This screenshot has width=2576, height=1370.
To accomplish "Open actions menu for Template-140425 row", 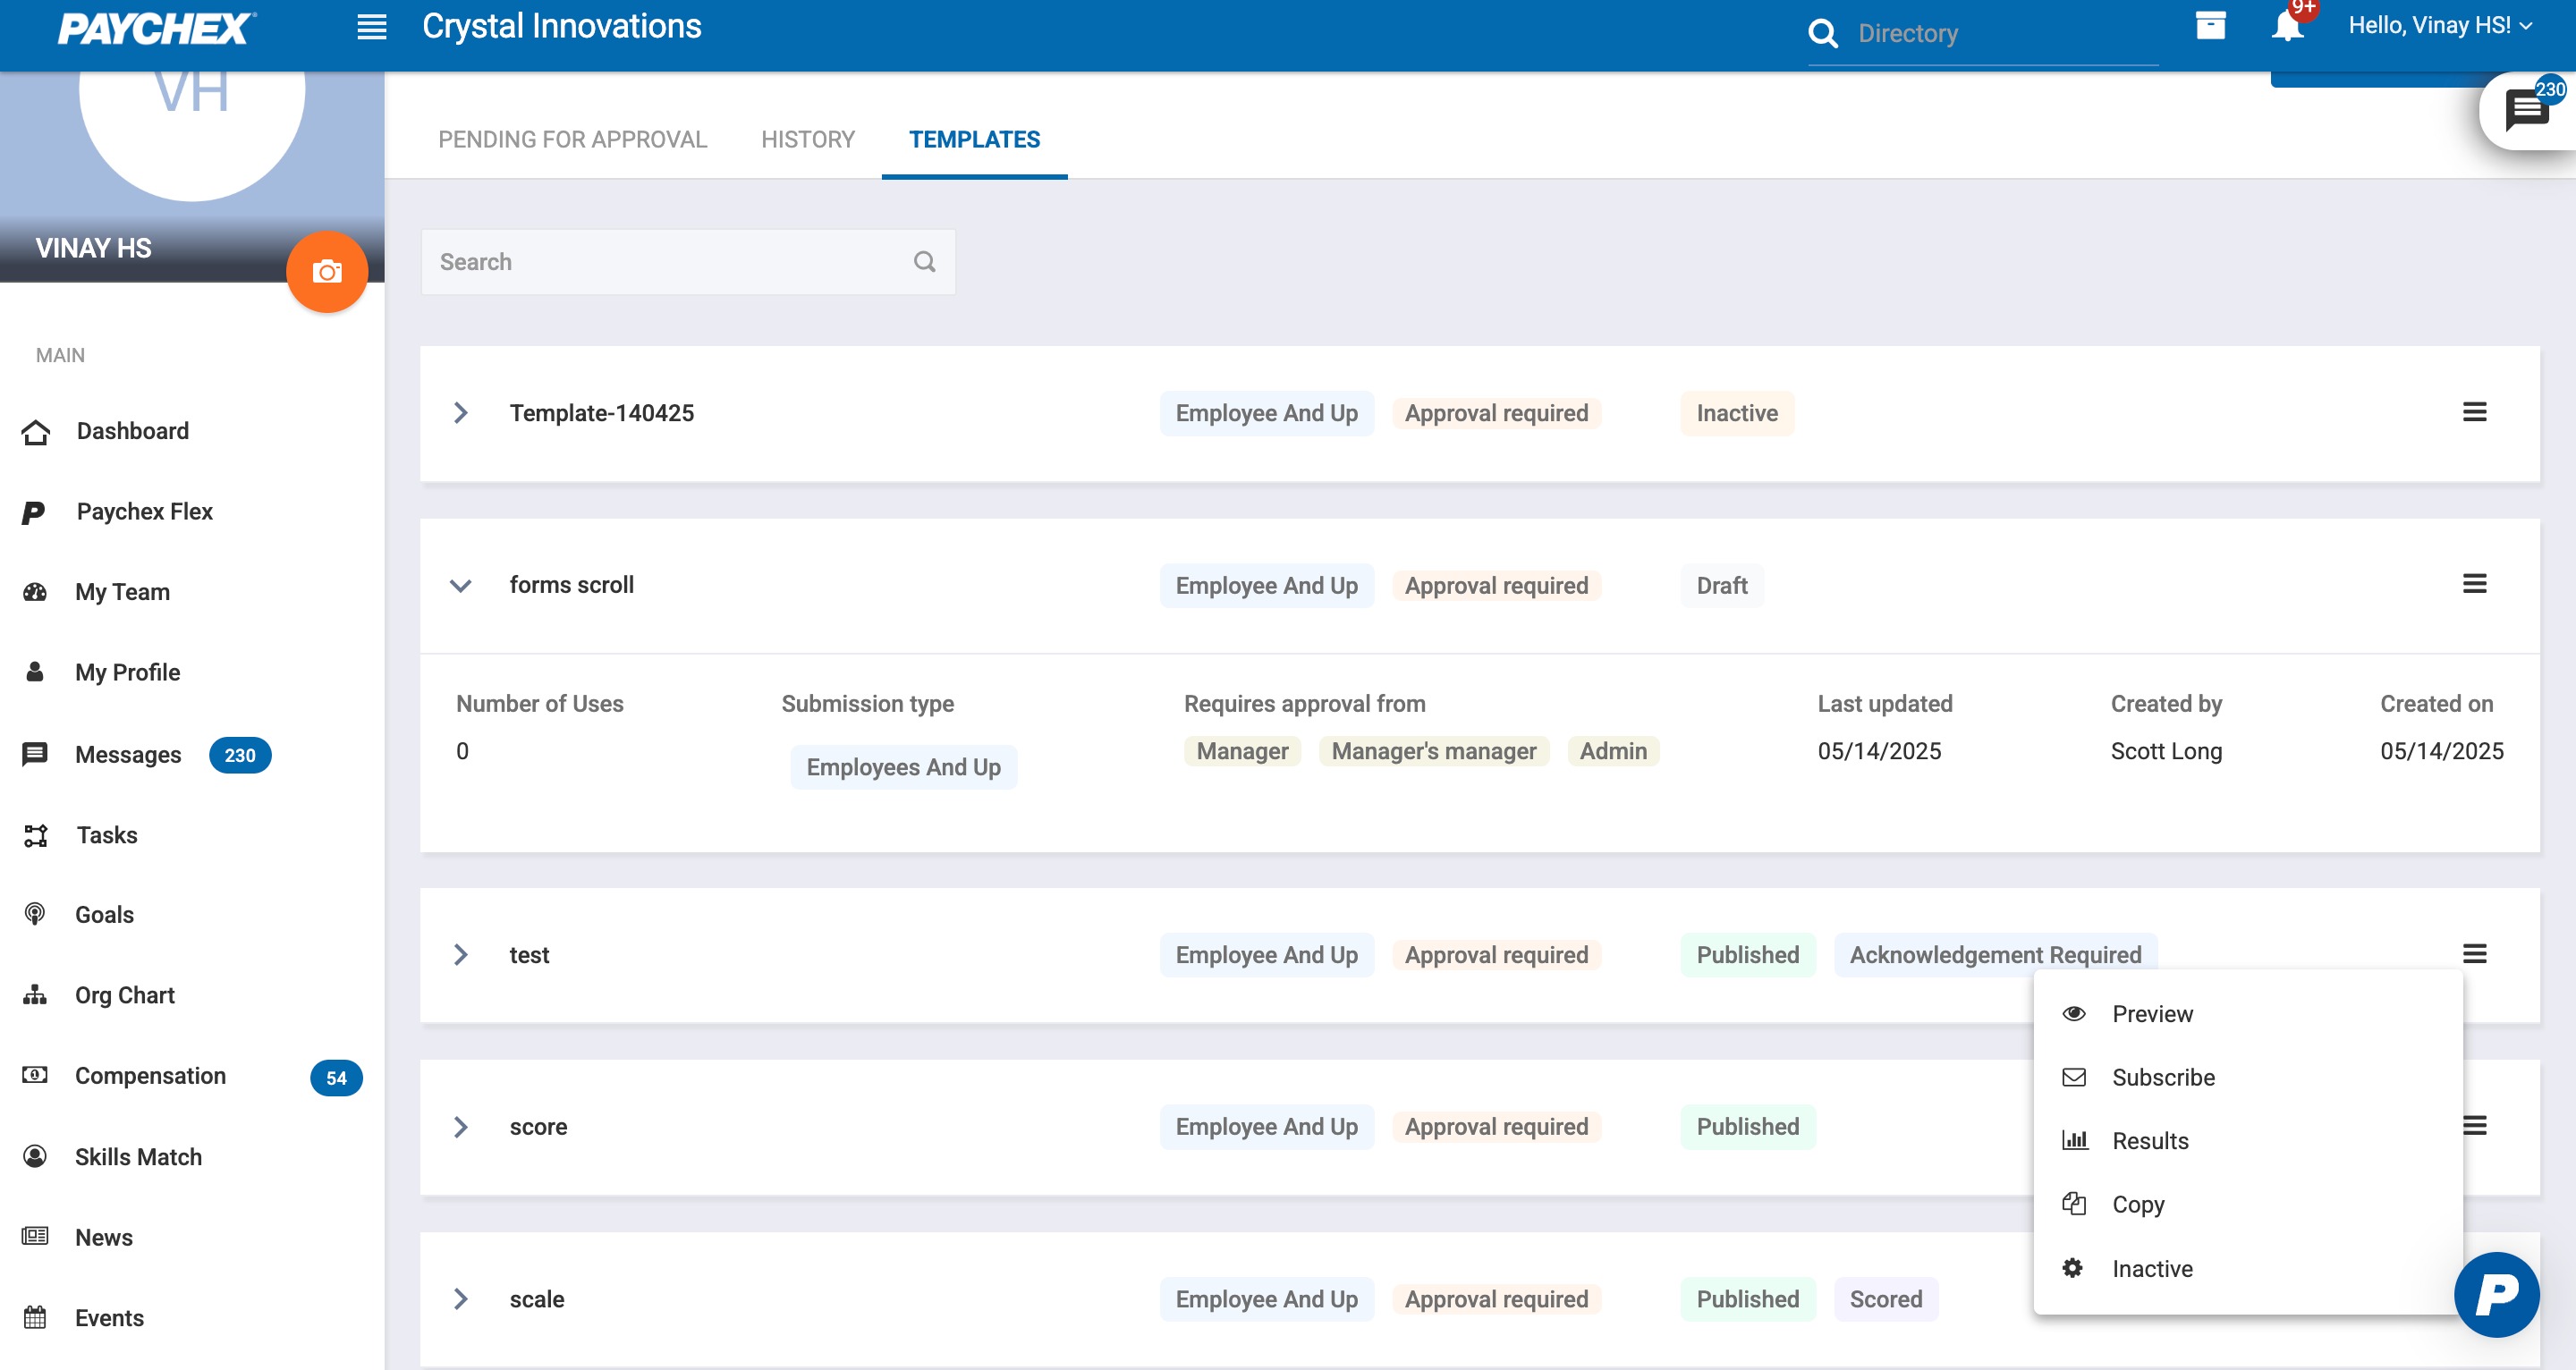I will coord(2474,412).
